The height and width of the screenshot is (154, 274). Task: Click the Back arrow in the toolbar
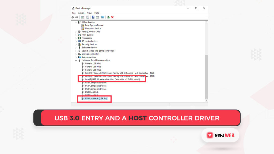pos(73,17)
